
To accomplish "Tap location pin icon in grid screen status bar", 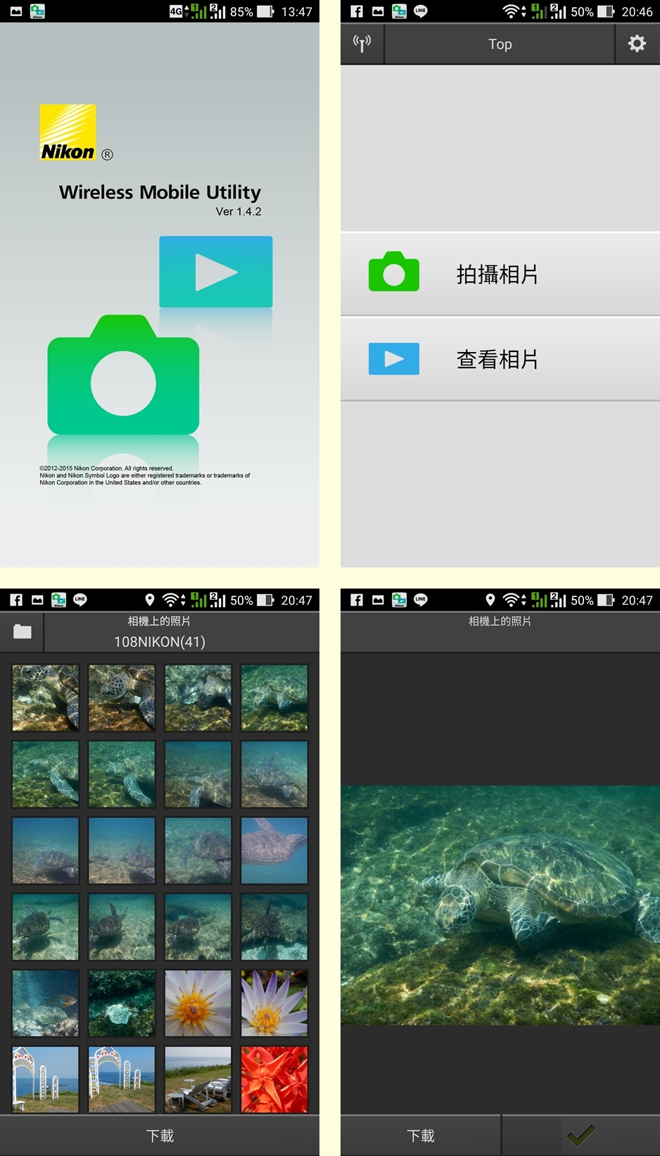I will 149,600.
